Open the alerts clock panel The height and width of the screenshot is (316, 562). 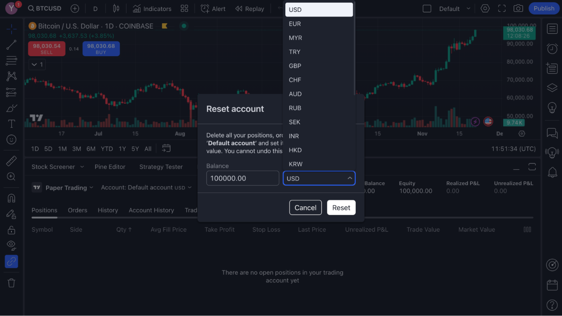point(552,48)
